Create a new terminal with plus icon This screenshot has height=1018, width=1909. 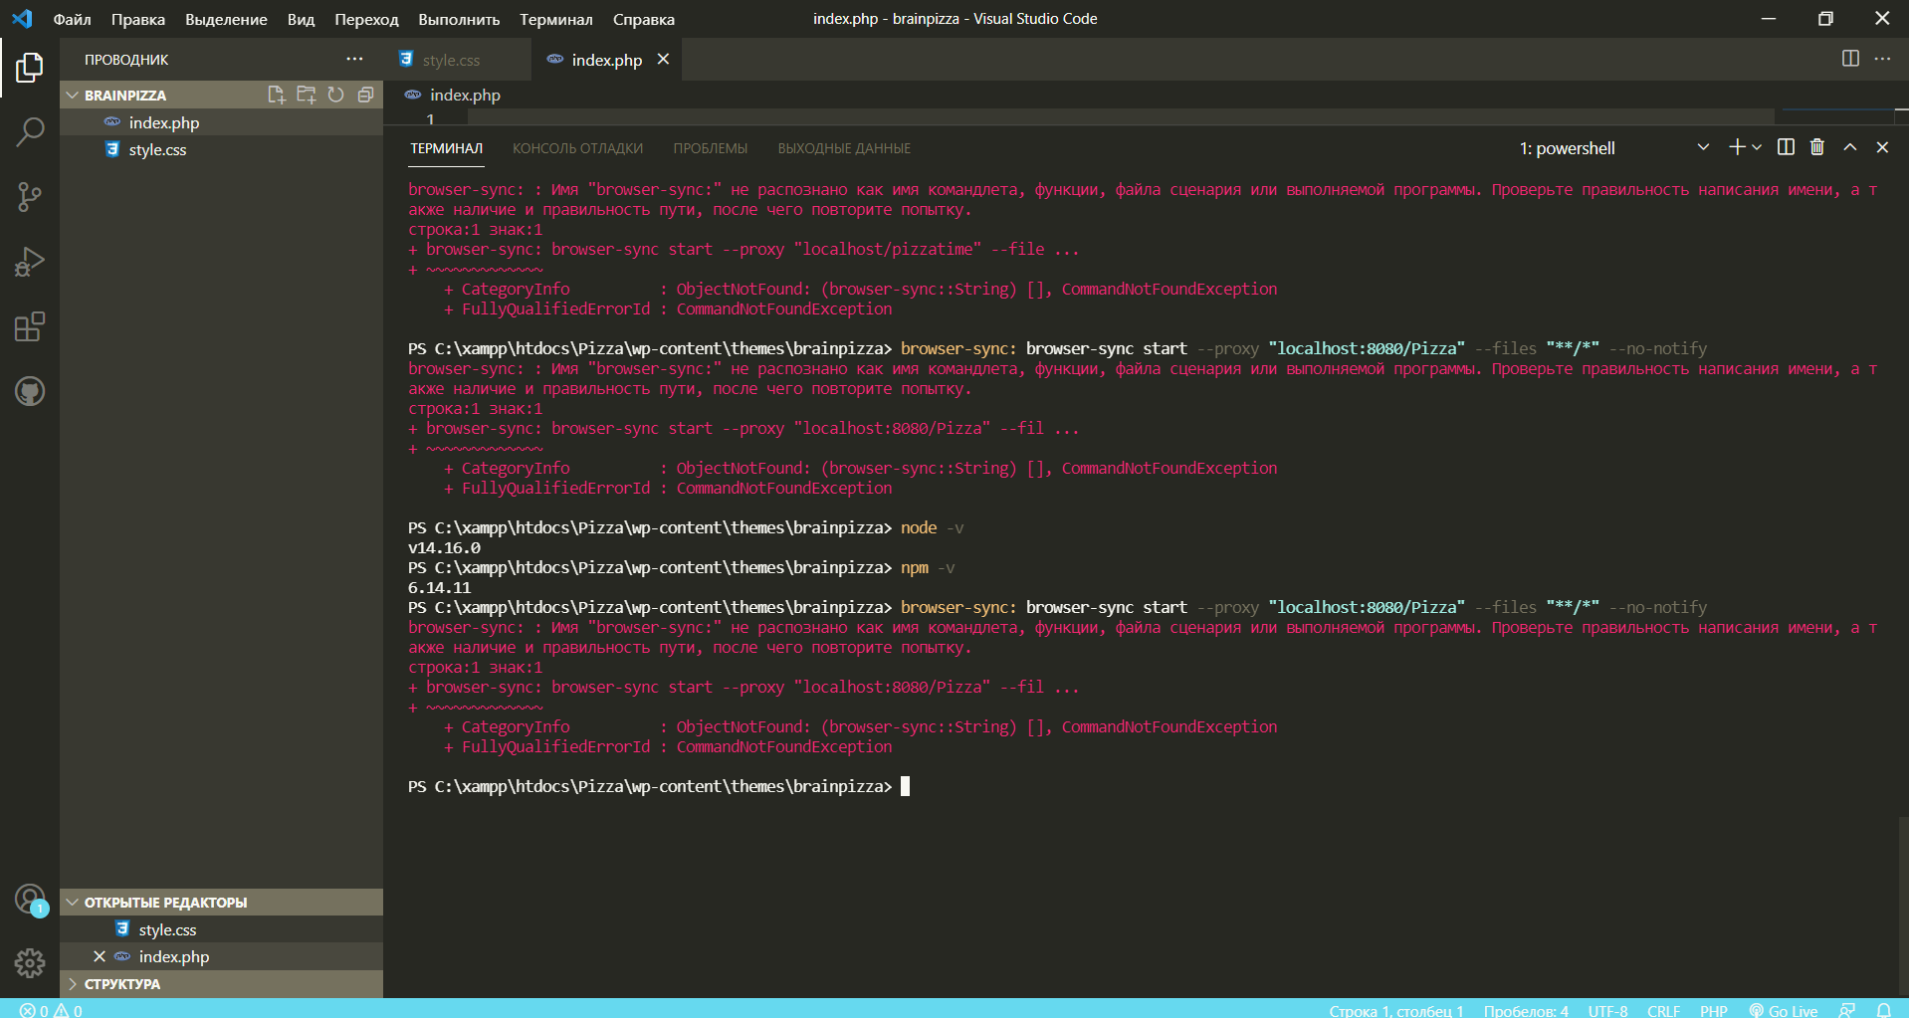tap(1737, 147)
